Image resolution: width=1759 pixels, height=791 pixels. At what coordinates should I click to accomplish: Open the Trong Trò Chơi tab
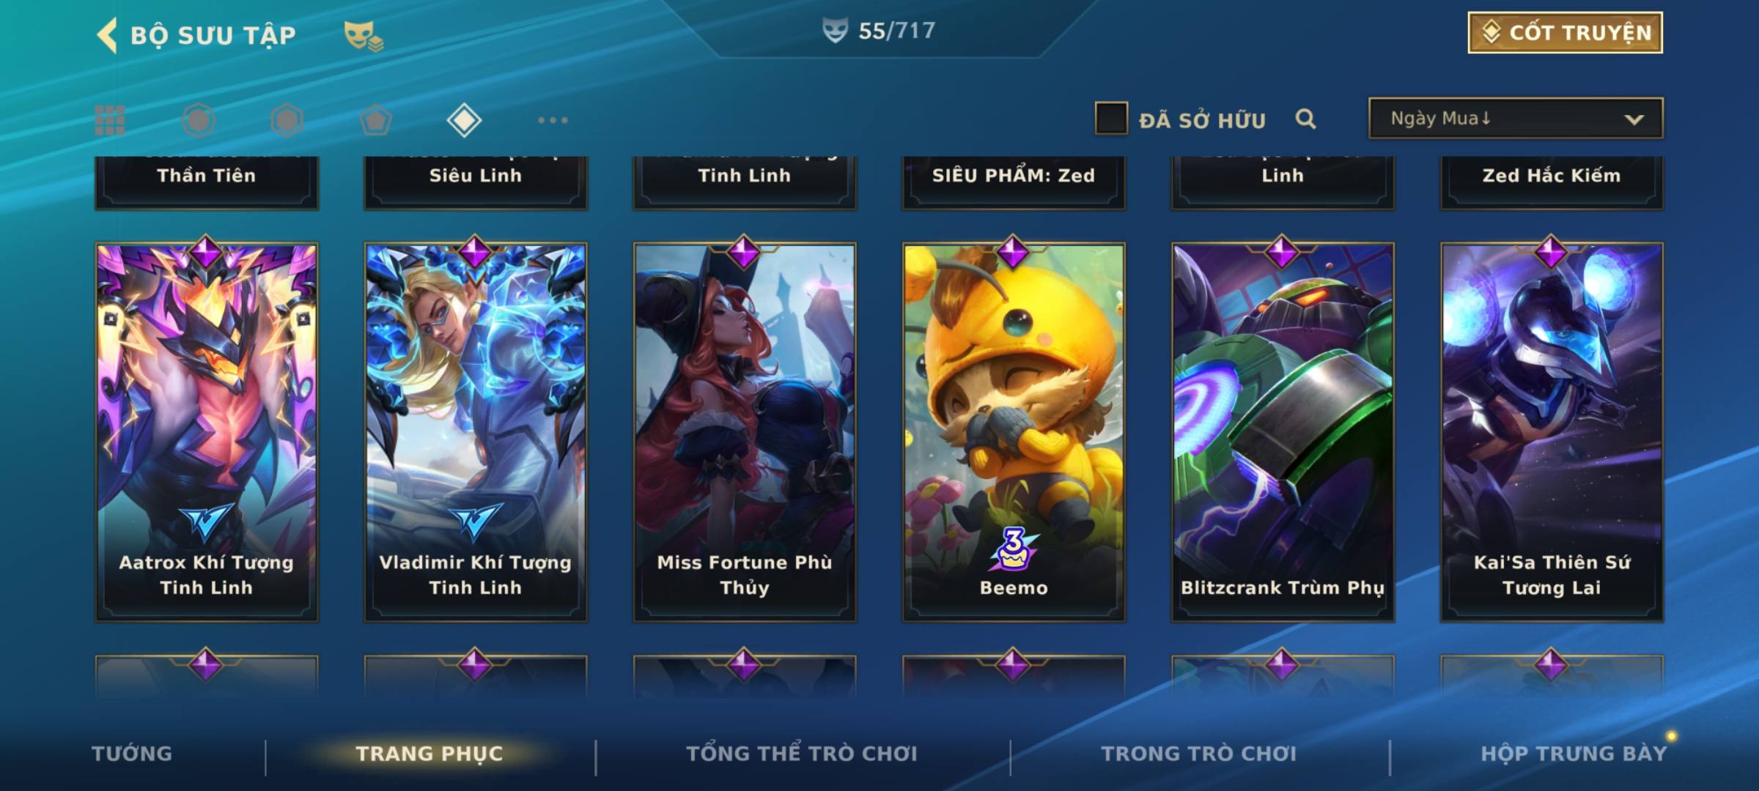coord(1199,754)
